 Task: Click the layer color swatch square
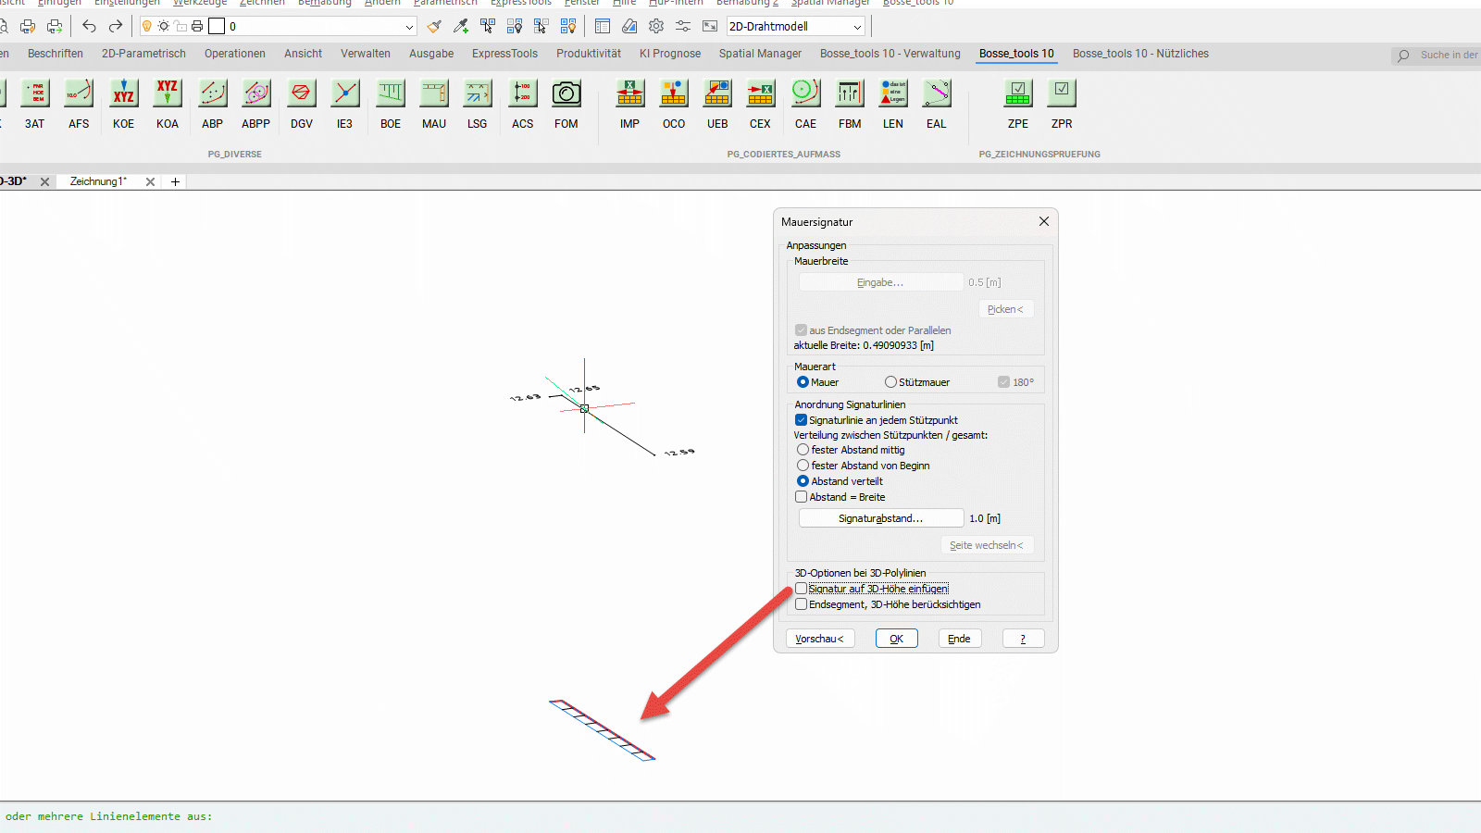click(217, 26)
